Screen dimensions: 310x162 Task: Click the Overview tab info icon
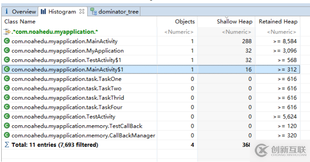[x=7, y=11]
